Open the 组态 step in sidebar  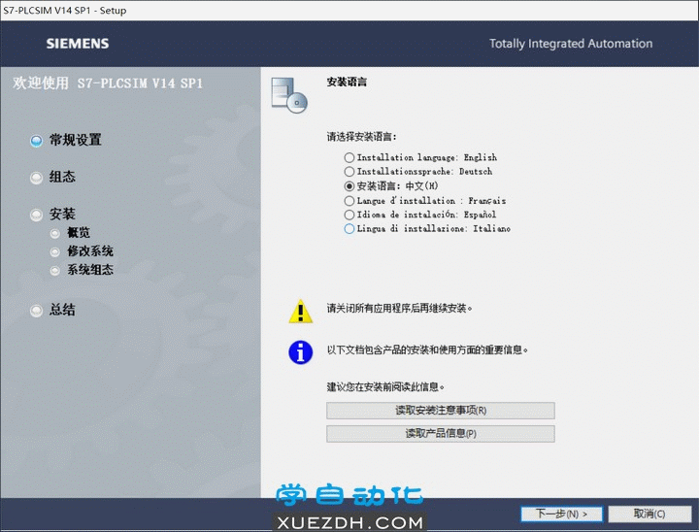coord(52,177)
